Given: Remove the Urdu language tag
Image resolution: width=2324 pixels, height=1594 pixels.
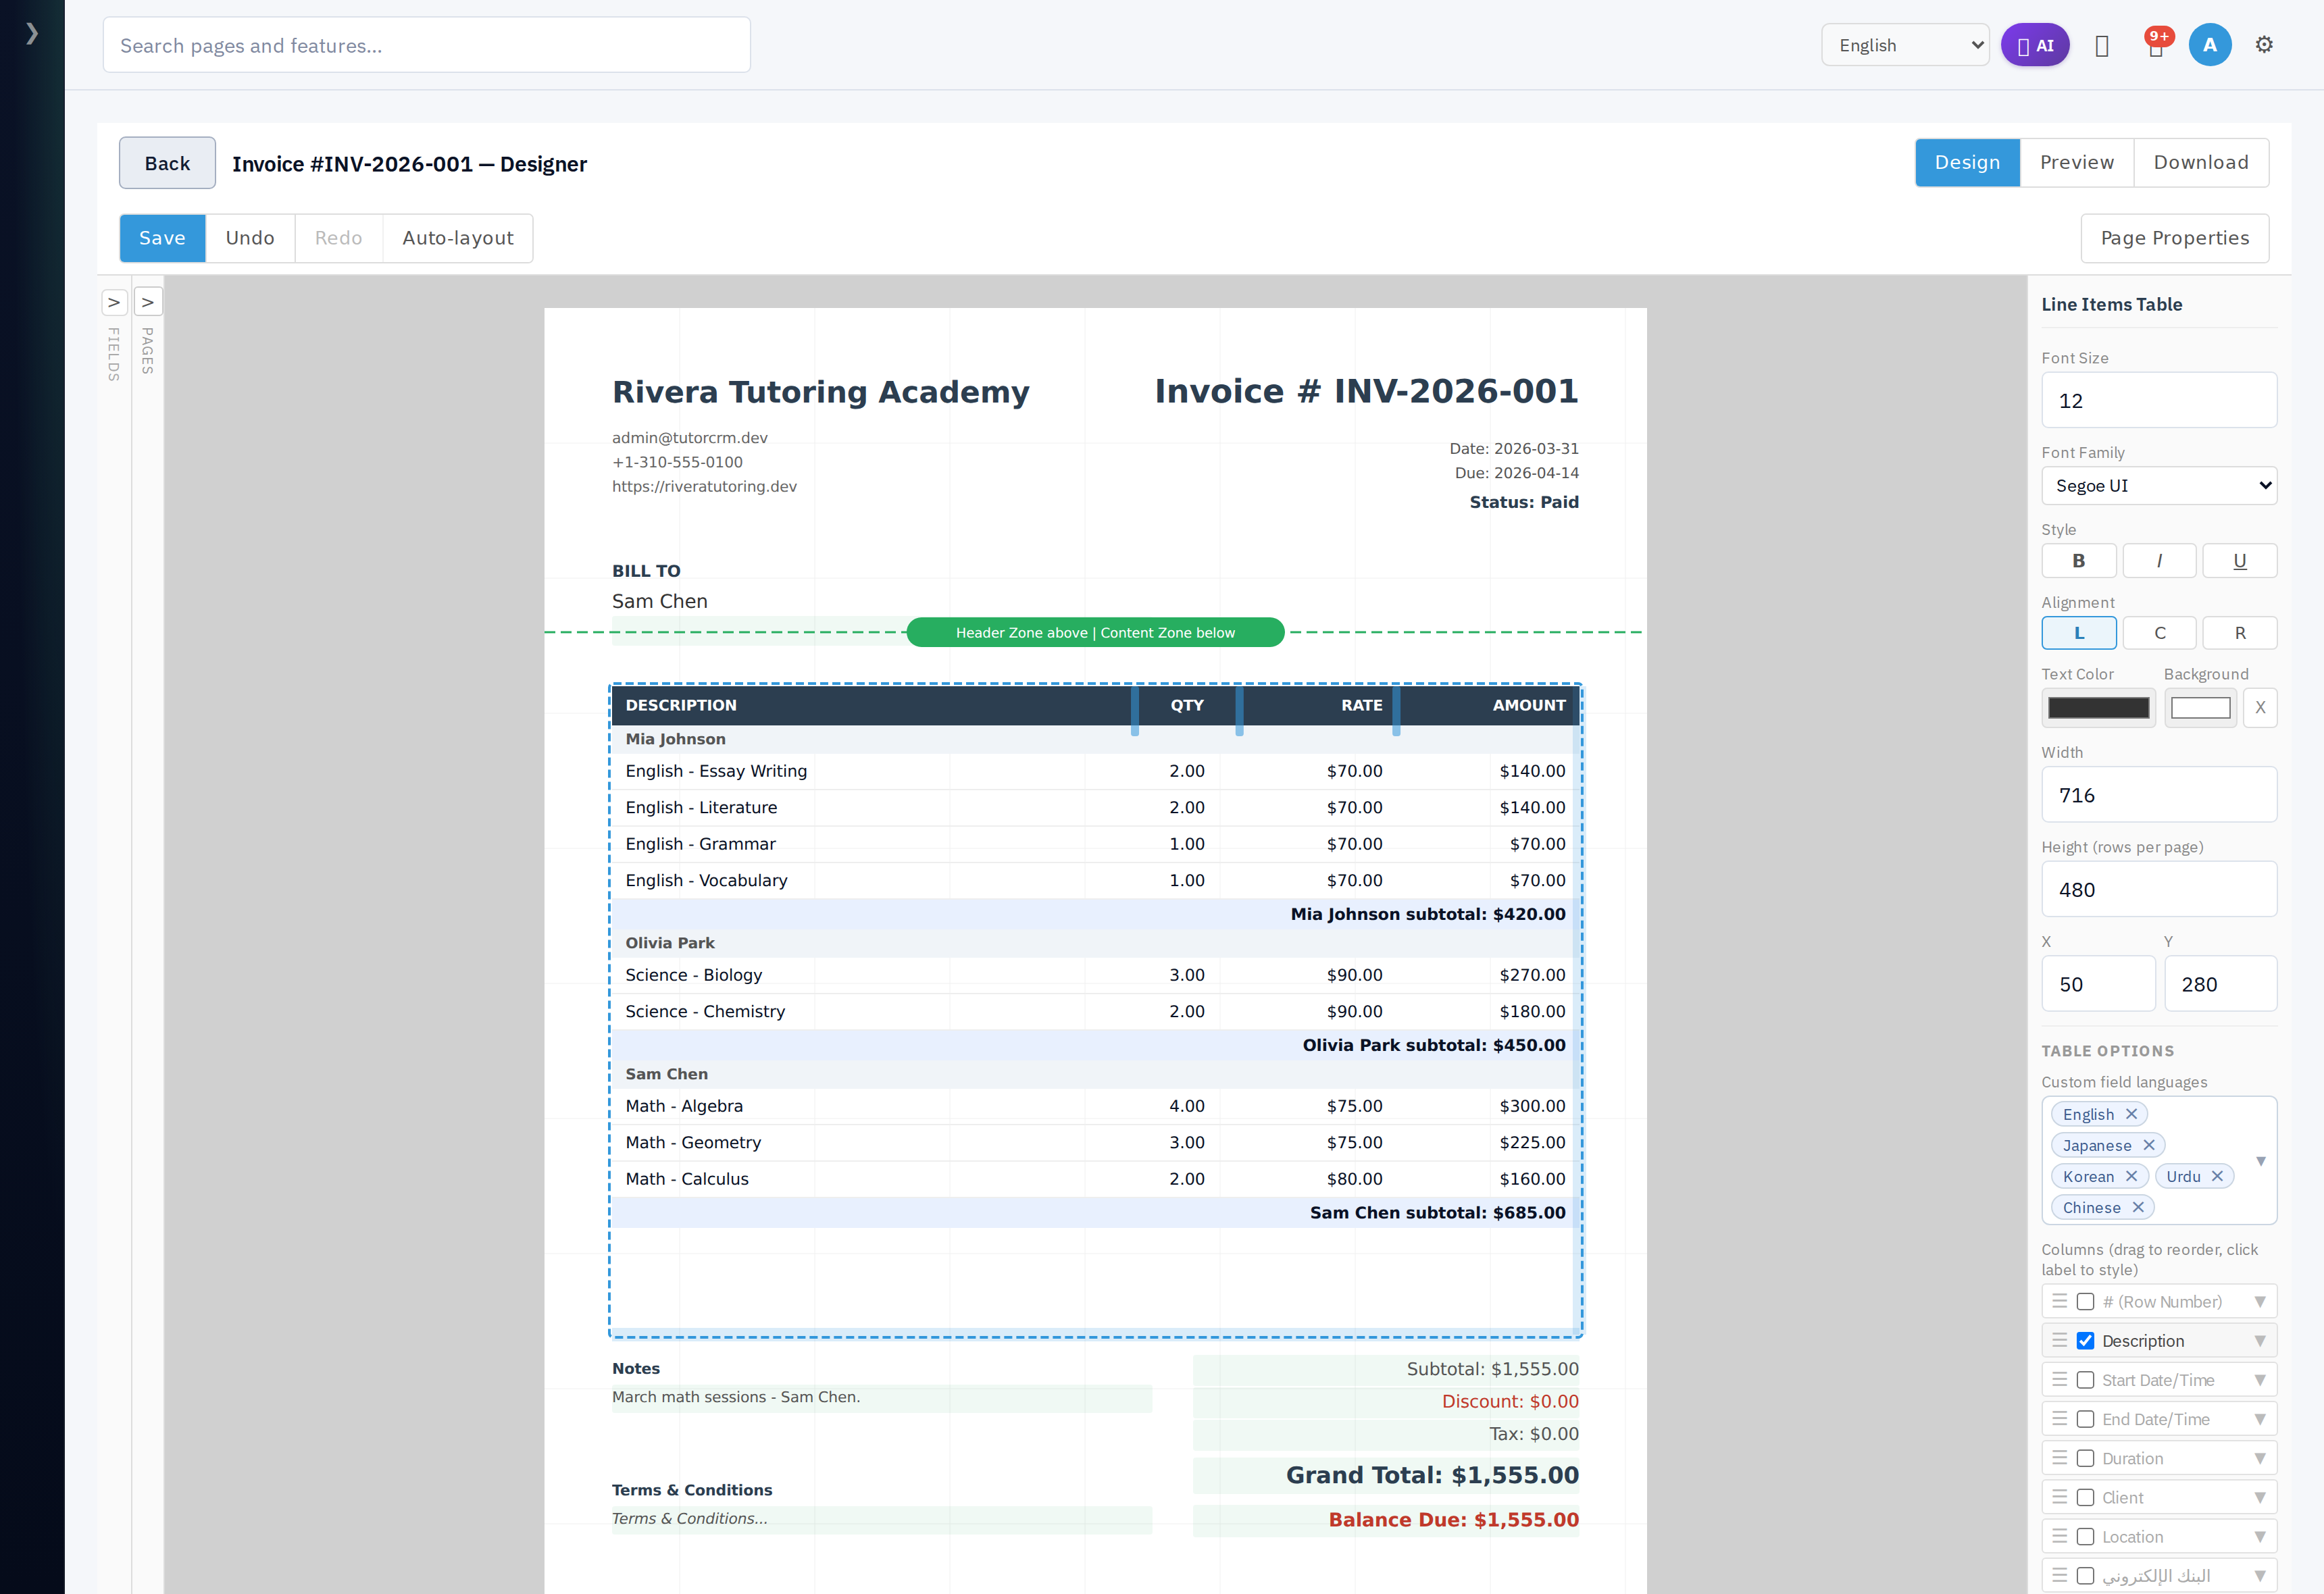Looking at the screenshot, I should pyautogui.click(x=2217, y=1176).
